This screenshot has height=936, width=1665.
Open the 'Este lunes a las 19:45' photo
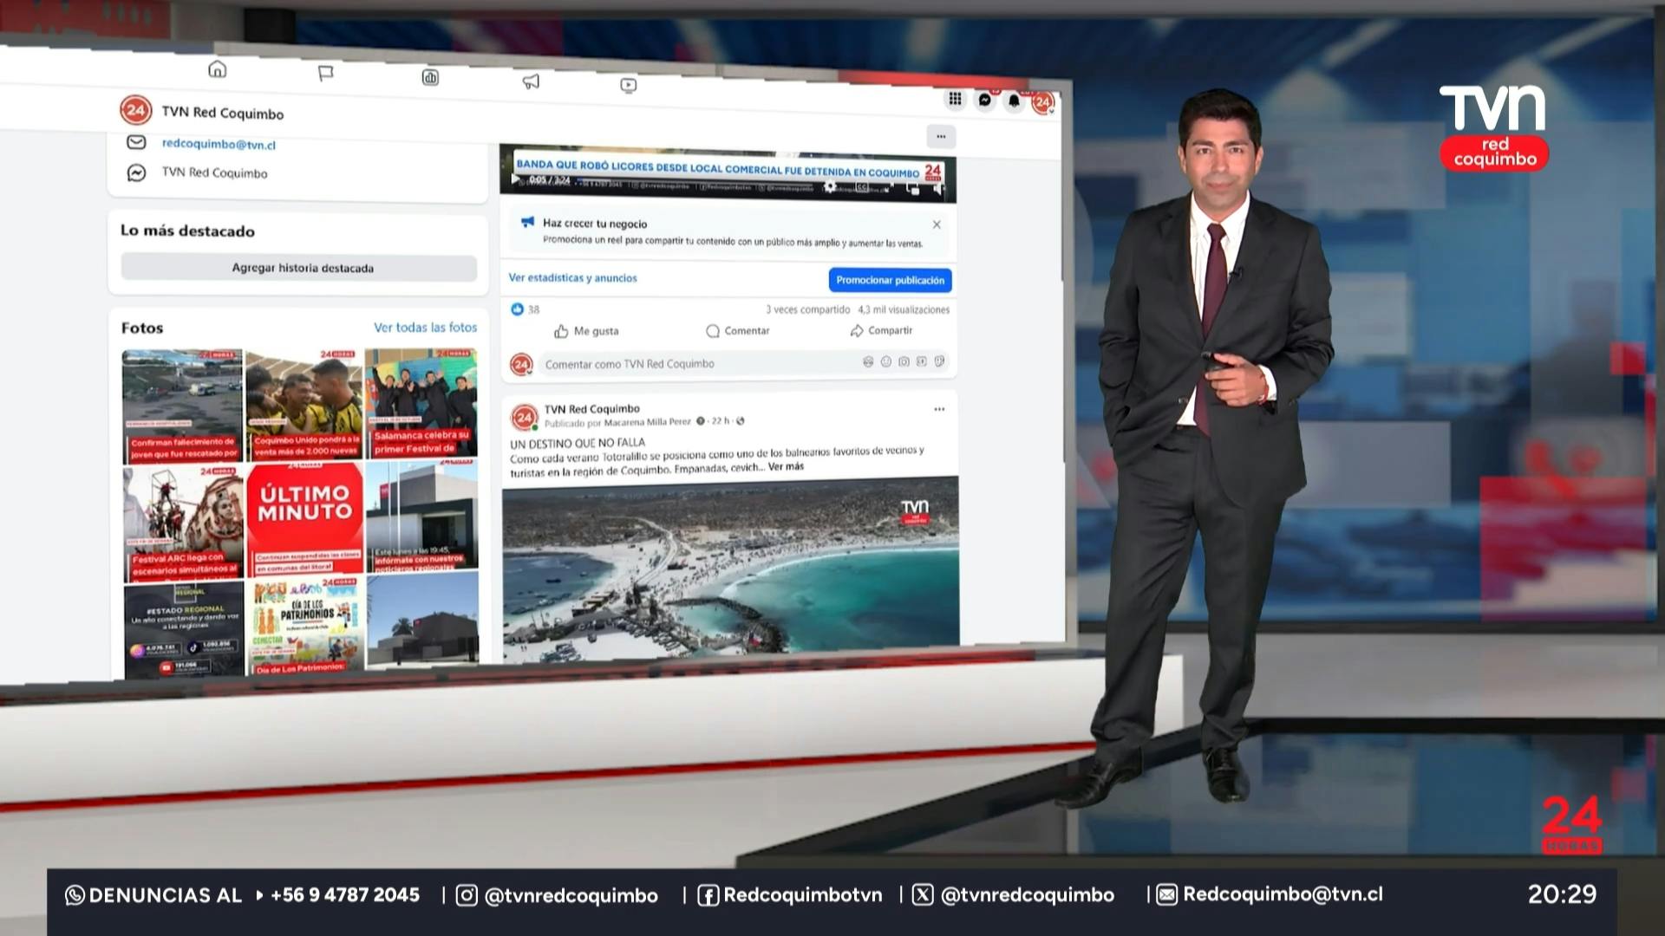click(422, 516)
